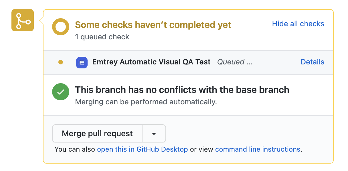Click 'This branch has no conflicts' heading
This screenshot has height=171, width=348.
coord(182,90)
